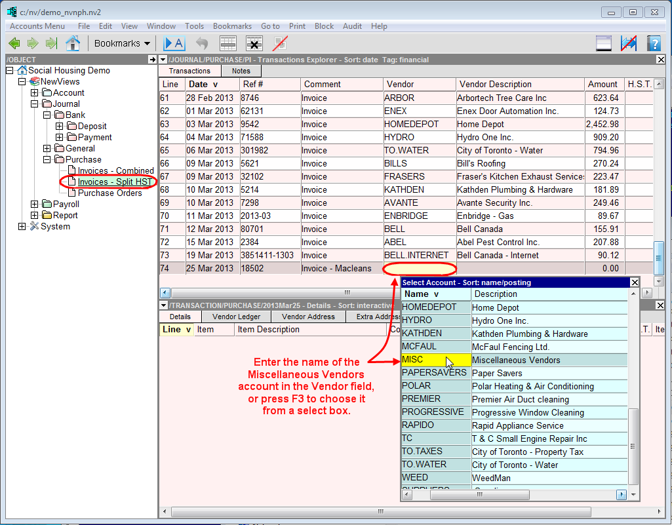Click the empty Vendor field on line 74
The height and width of the screenshot is (525, 672).
pos(419,269)
